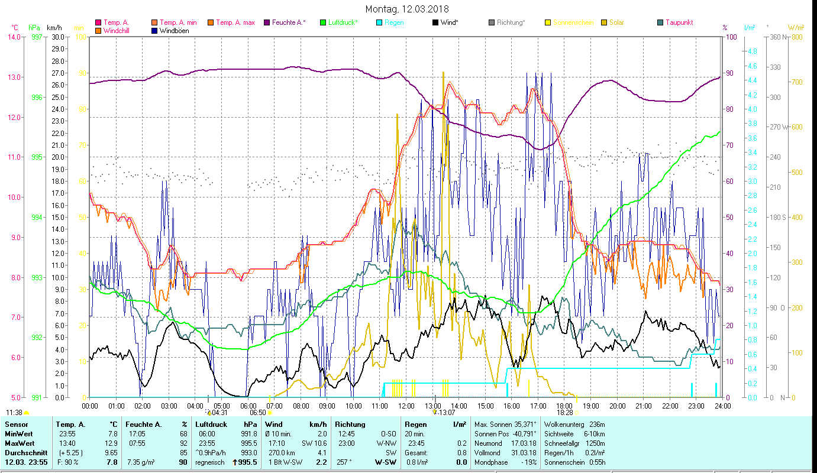The width and height of the screenshot is (817, 473).
Task: Click the rising pressure arrow beside 995.5
Action: (235, 462)
